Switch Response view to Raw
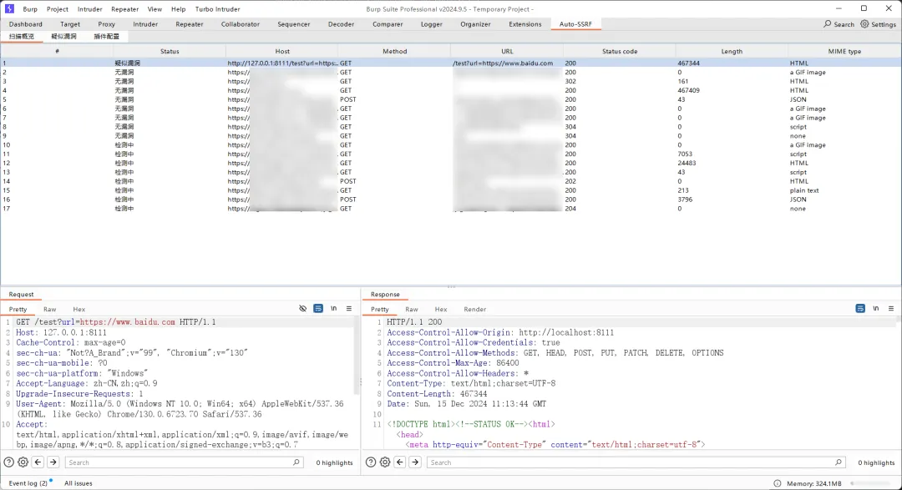 [412, 310]
